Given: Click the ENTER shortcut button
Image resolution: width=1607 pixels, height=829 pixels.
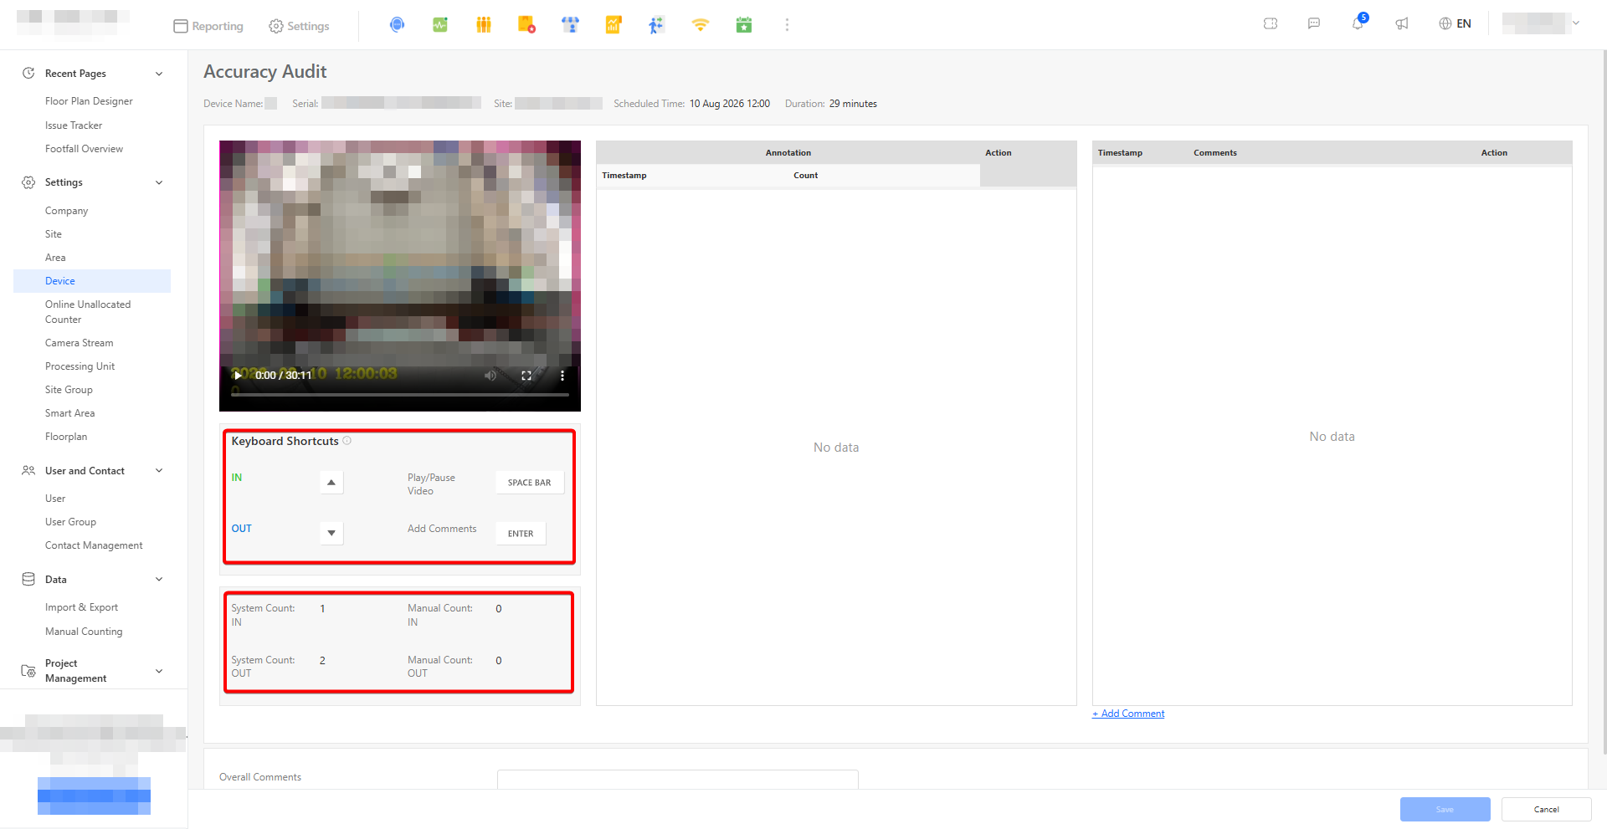Looking at the screenshot, I should tap(521, 534).
